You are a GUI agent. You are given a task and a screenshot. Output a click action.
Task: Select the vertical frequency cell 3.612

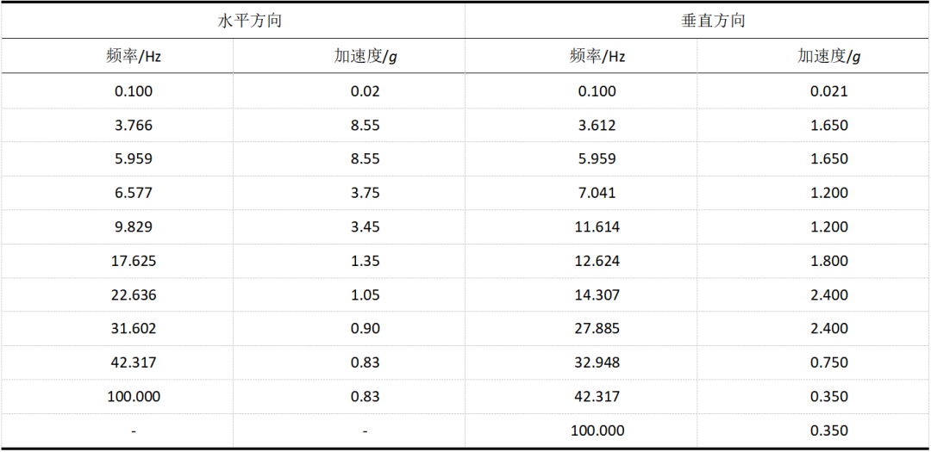(597, 126)
